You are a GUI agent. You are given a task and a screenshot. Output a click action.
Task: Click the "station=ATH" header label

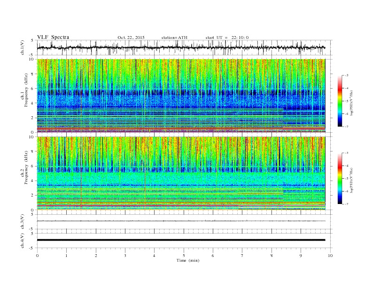tap(174, 38)
